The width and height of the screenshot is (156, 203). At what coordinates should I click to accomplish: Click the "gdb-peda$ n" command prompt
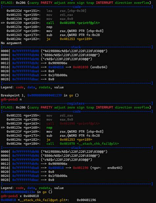11,99
